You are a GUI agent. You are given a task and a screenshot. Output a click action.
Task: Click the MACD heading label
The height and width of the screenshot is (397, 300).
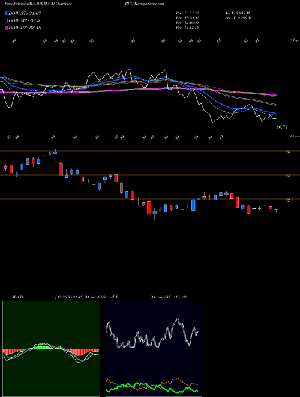17,297
